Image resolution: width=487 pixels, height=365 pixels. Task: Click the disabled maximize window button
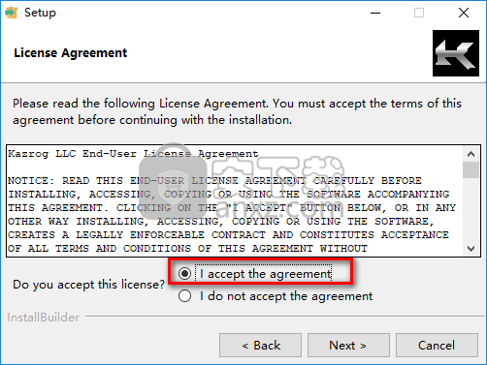coord(419,13)
